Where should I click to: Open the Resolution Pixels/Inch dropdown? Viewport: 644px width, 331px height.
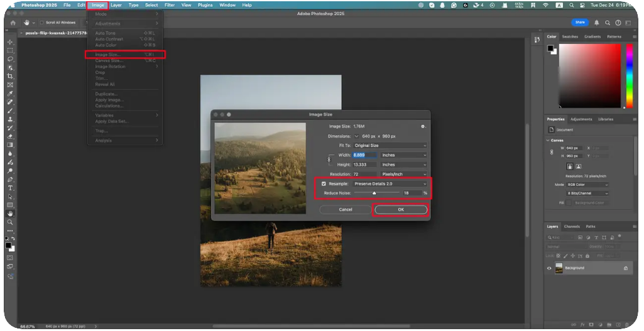pyautogui.click(x=404, y=174)
